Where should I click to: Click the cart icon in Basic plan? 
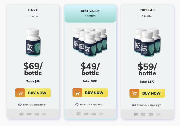[20, 93]
